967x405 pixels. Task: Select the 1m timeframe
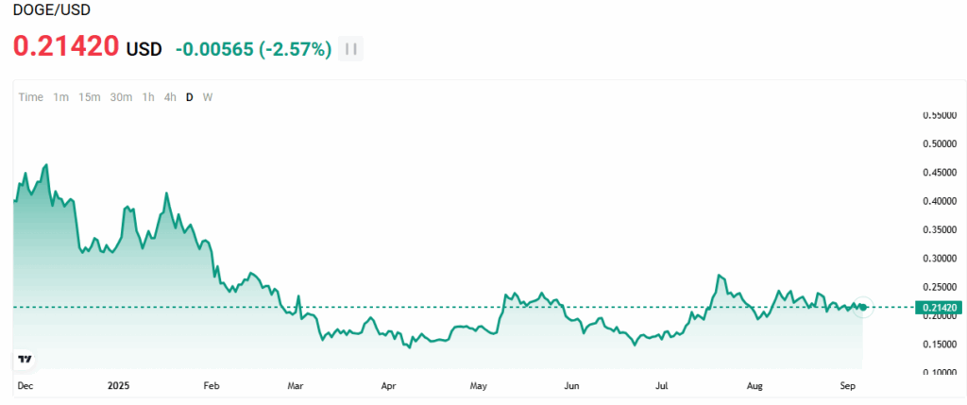pyautogui.click(x=60, y=97)
